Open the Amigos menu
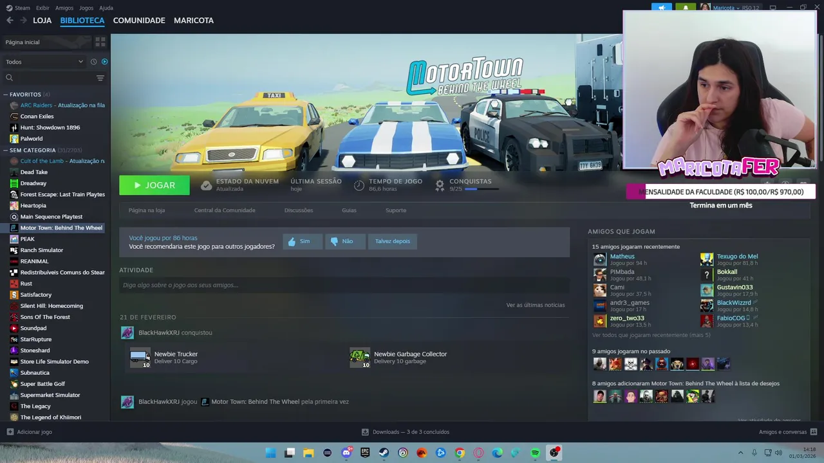Viewport: 824px width, 463px height. pyautogui.click(x=64, y=8)
